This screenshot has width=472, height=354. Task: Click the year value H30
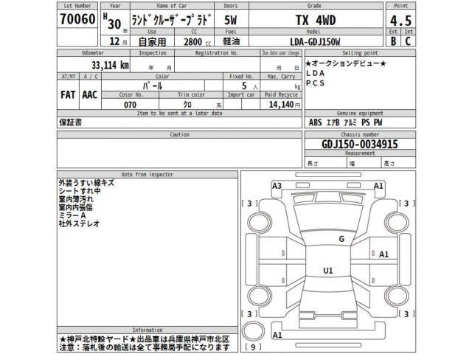click(112, 21)
